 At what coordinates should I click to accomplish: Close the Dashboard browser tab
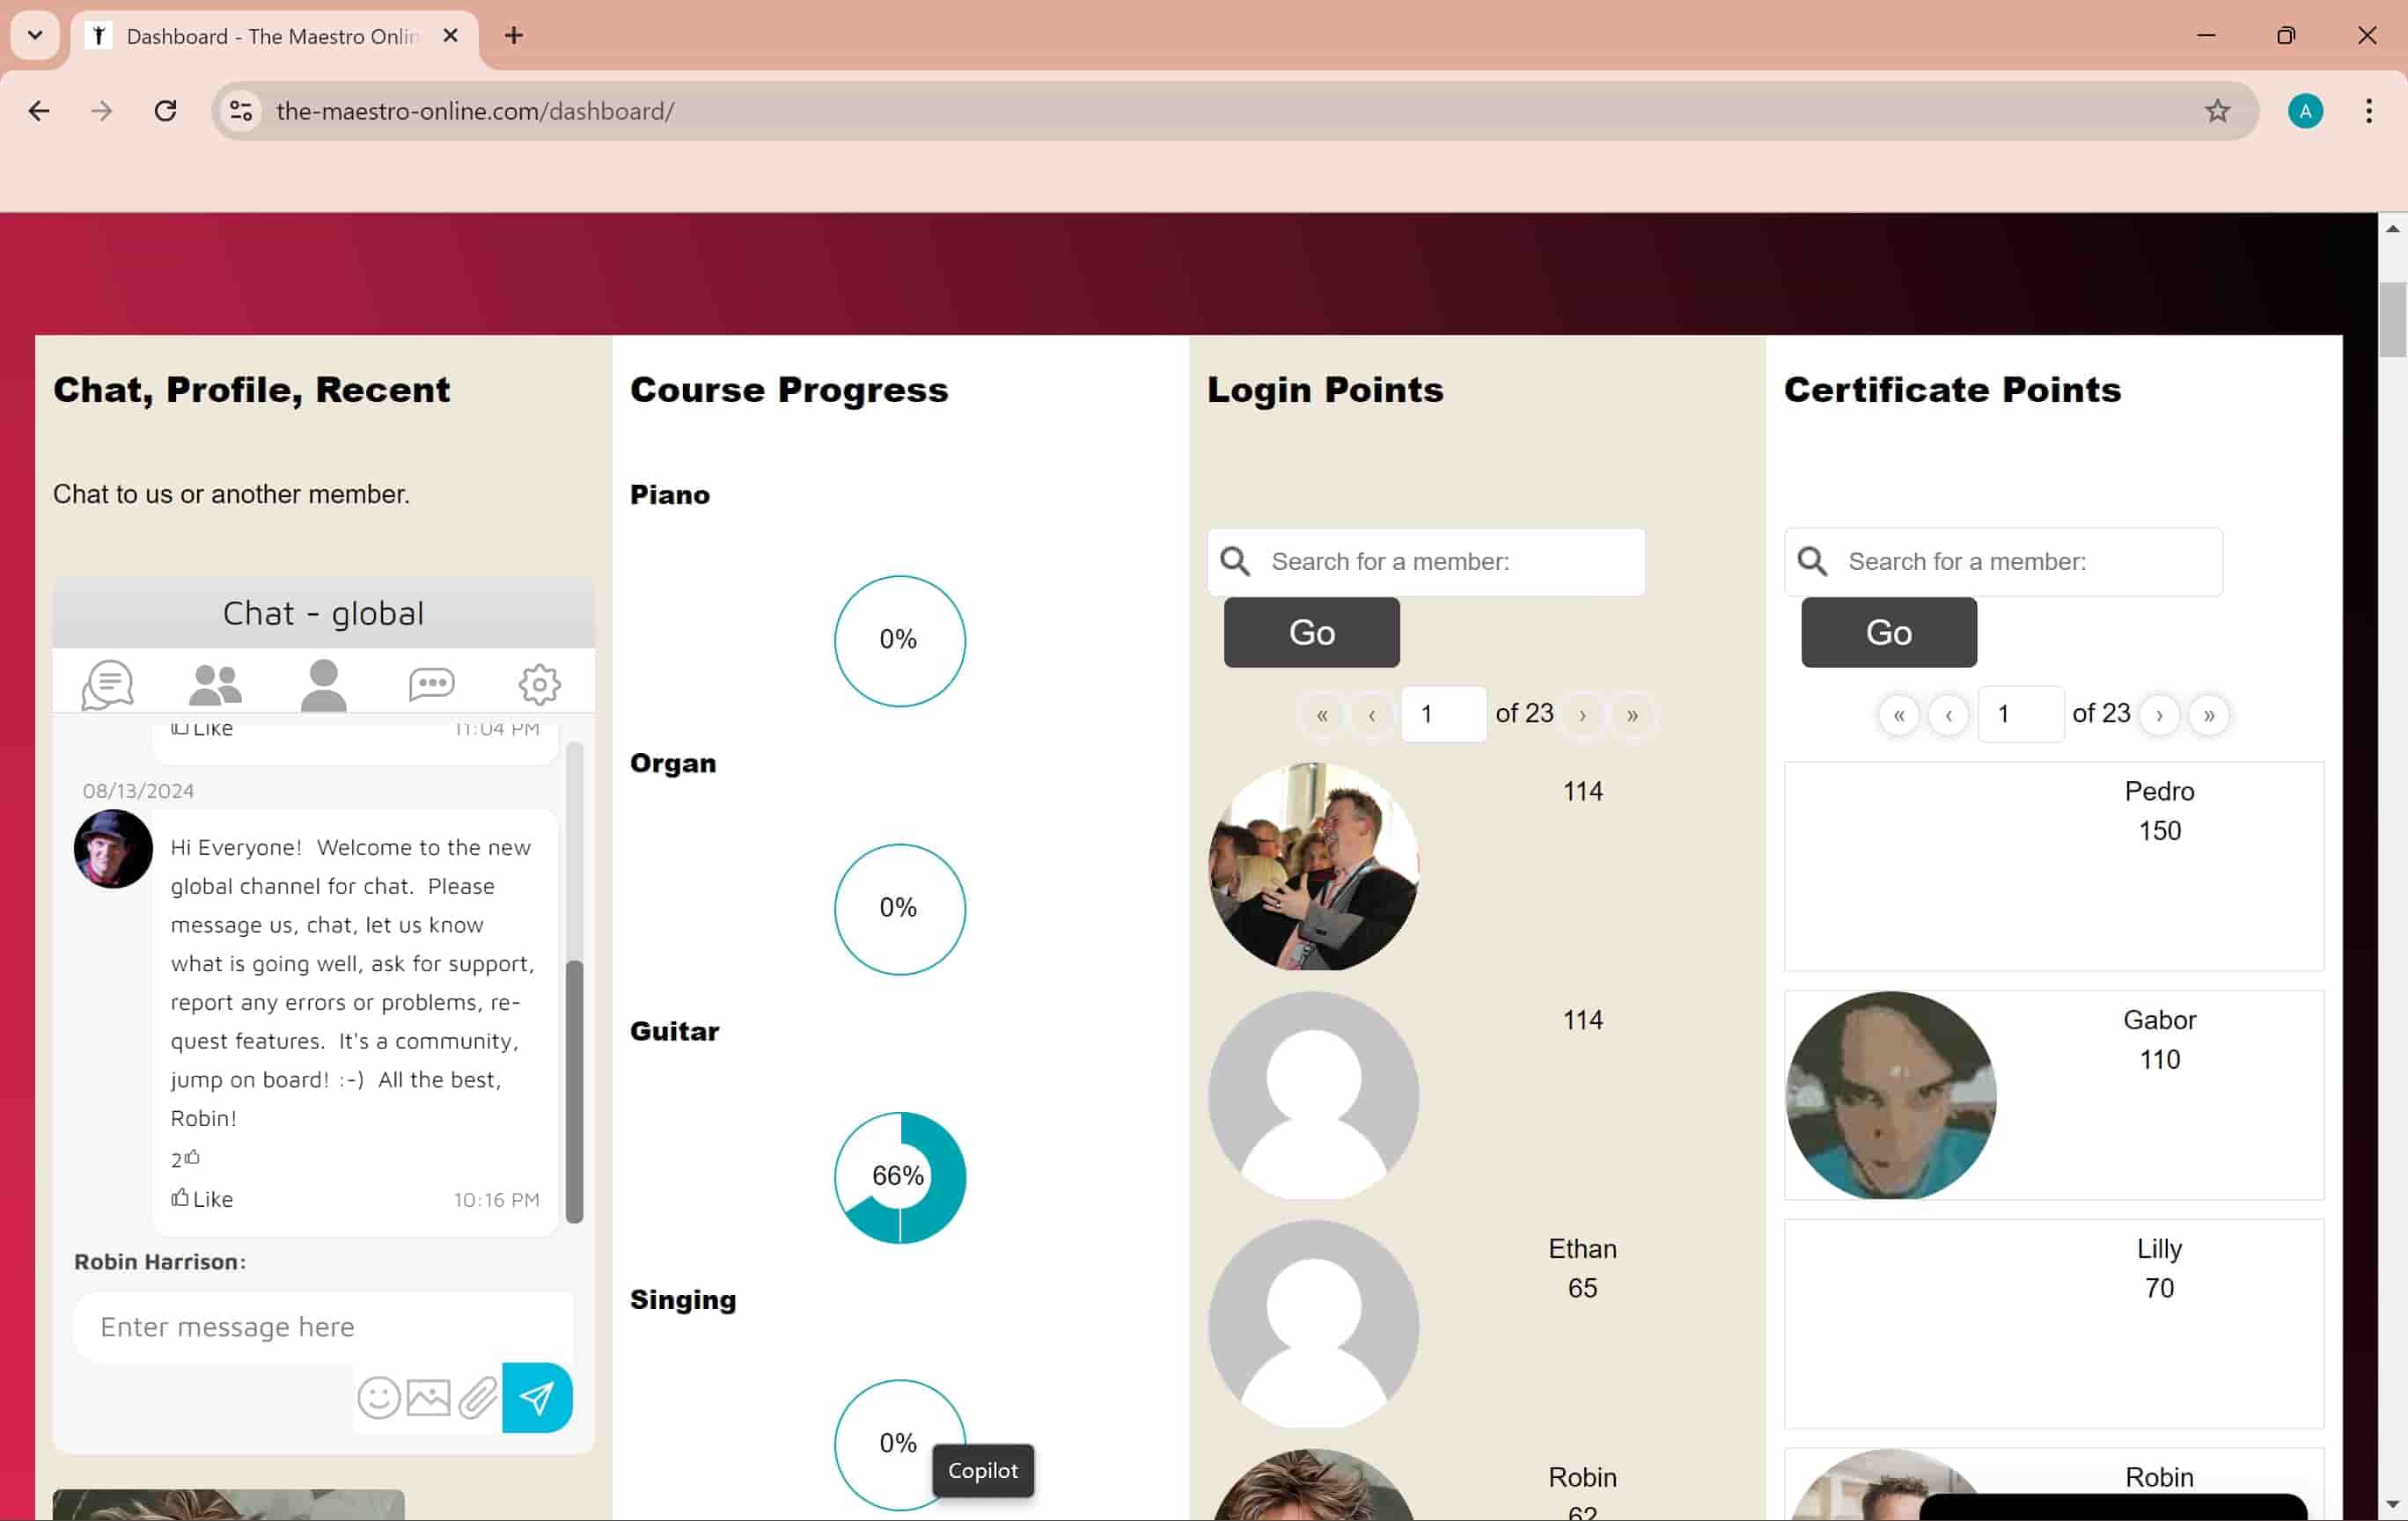[x=450, y=36]
